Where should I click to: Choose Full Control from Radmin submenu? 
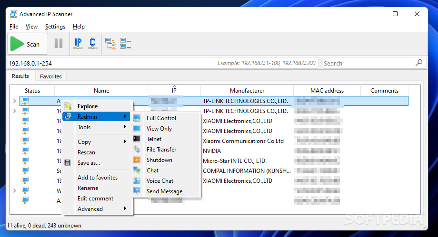tap(166, 118)
